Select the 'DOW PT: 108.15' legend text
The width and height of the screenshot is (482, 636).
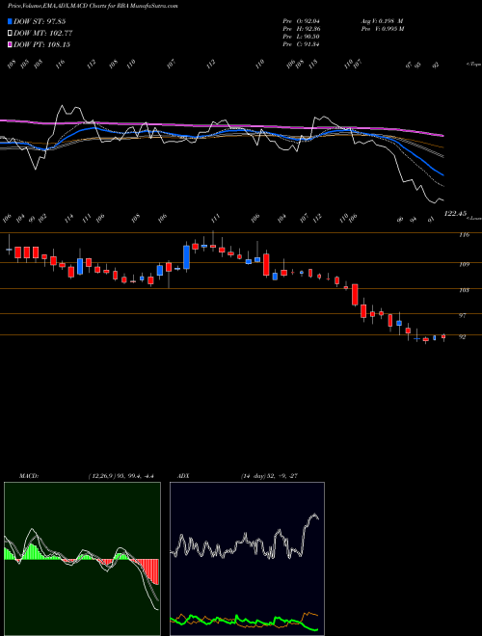coord(42,44)
